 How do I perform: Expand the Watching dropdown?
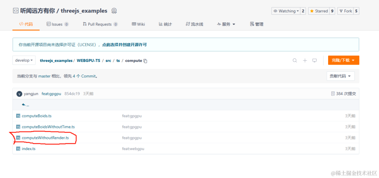(286, 11)
